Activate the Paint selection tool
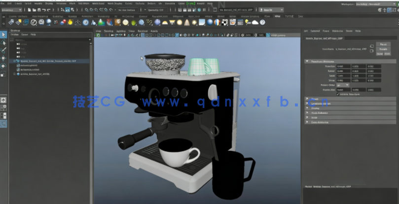Screen dimensions: 399x204 tap(4, 50)
